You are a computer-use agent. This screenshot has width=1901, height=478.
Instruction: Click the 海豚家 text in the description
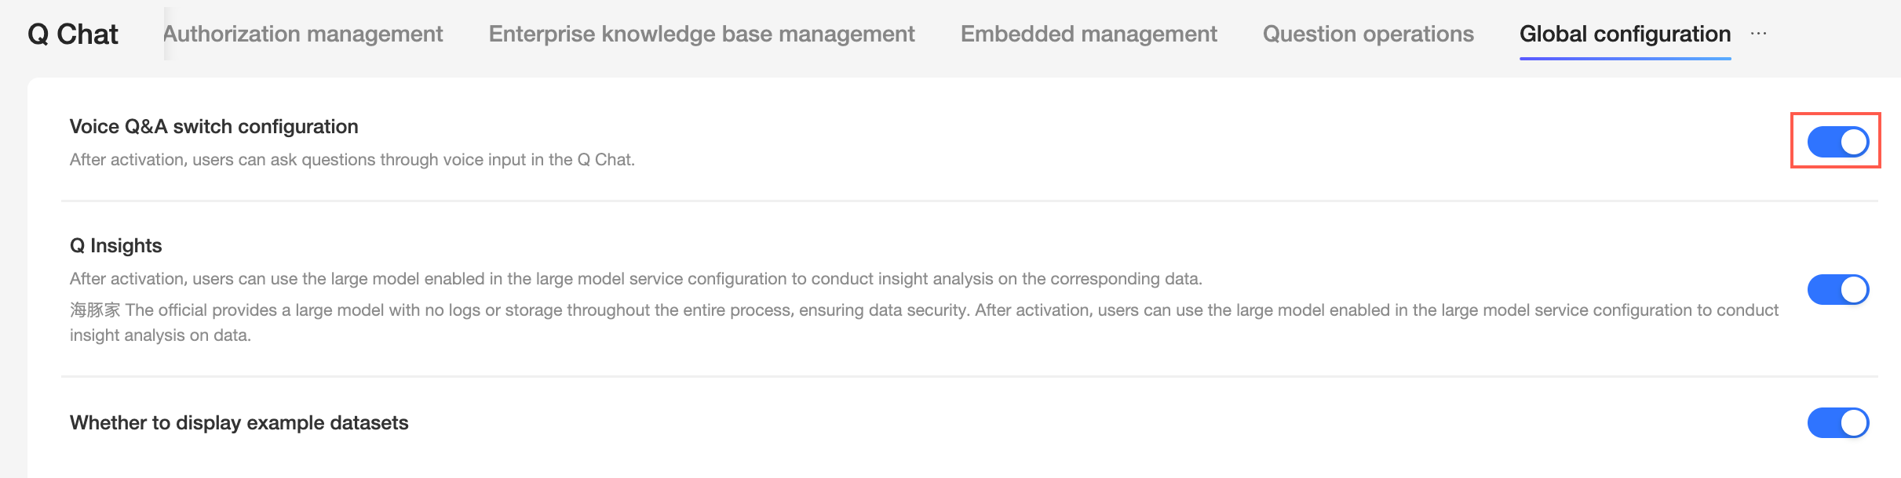click(95, 310)
